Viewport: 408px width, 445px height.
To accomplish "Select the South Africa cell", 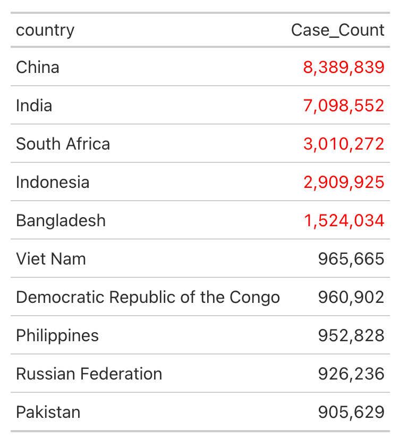I will (63, 144).
